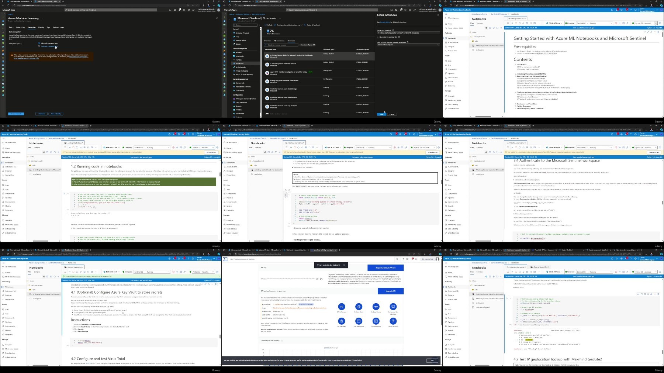Open VirusTotal Golang library icon

coord(376,307)
